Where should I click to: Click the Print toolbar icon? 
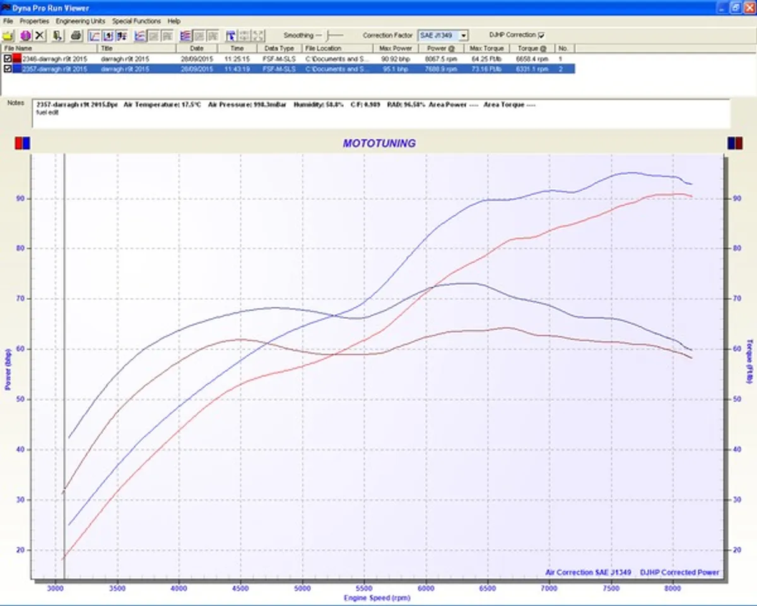[x=74, y=35]
